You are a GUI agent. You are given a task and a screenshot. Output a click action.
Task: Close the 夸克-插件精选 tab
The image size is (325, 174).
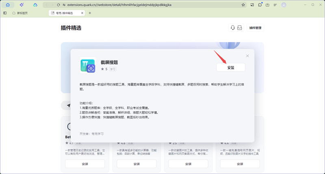[82, 13]
